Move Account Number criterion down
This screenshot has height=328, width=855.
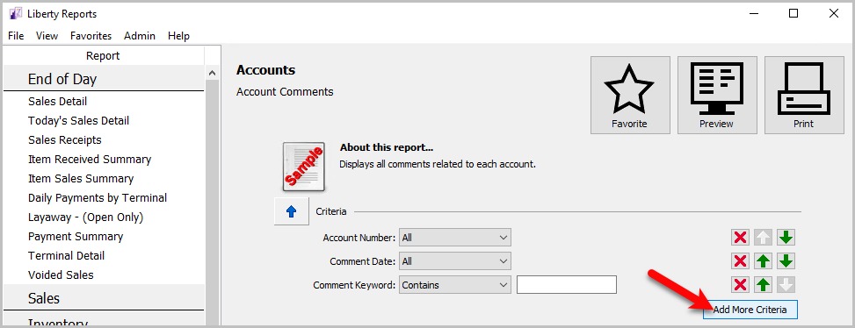click(786, 238)
